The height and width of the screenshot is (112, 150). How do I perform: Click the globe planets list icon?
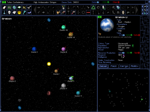14,8
